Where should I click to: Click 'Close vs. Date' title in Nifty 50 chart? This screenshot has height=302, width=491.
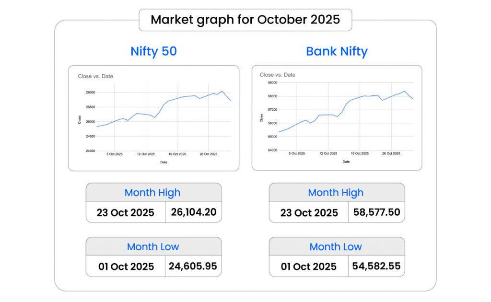(x=95, y=76)
